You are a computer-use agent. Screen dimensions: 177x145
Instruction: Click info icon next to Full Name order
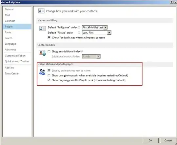click(79, 27)
